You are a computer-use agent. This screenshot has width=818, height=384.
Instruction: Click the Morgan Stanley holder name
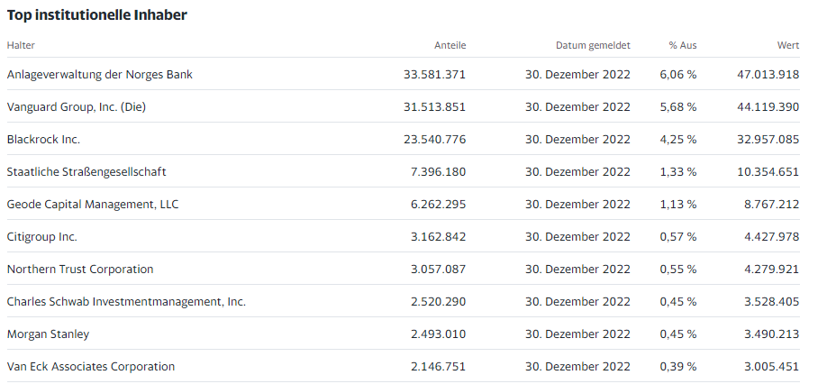point(48,334)
